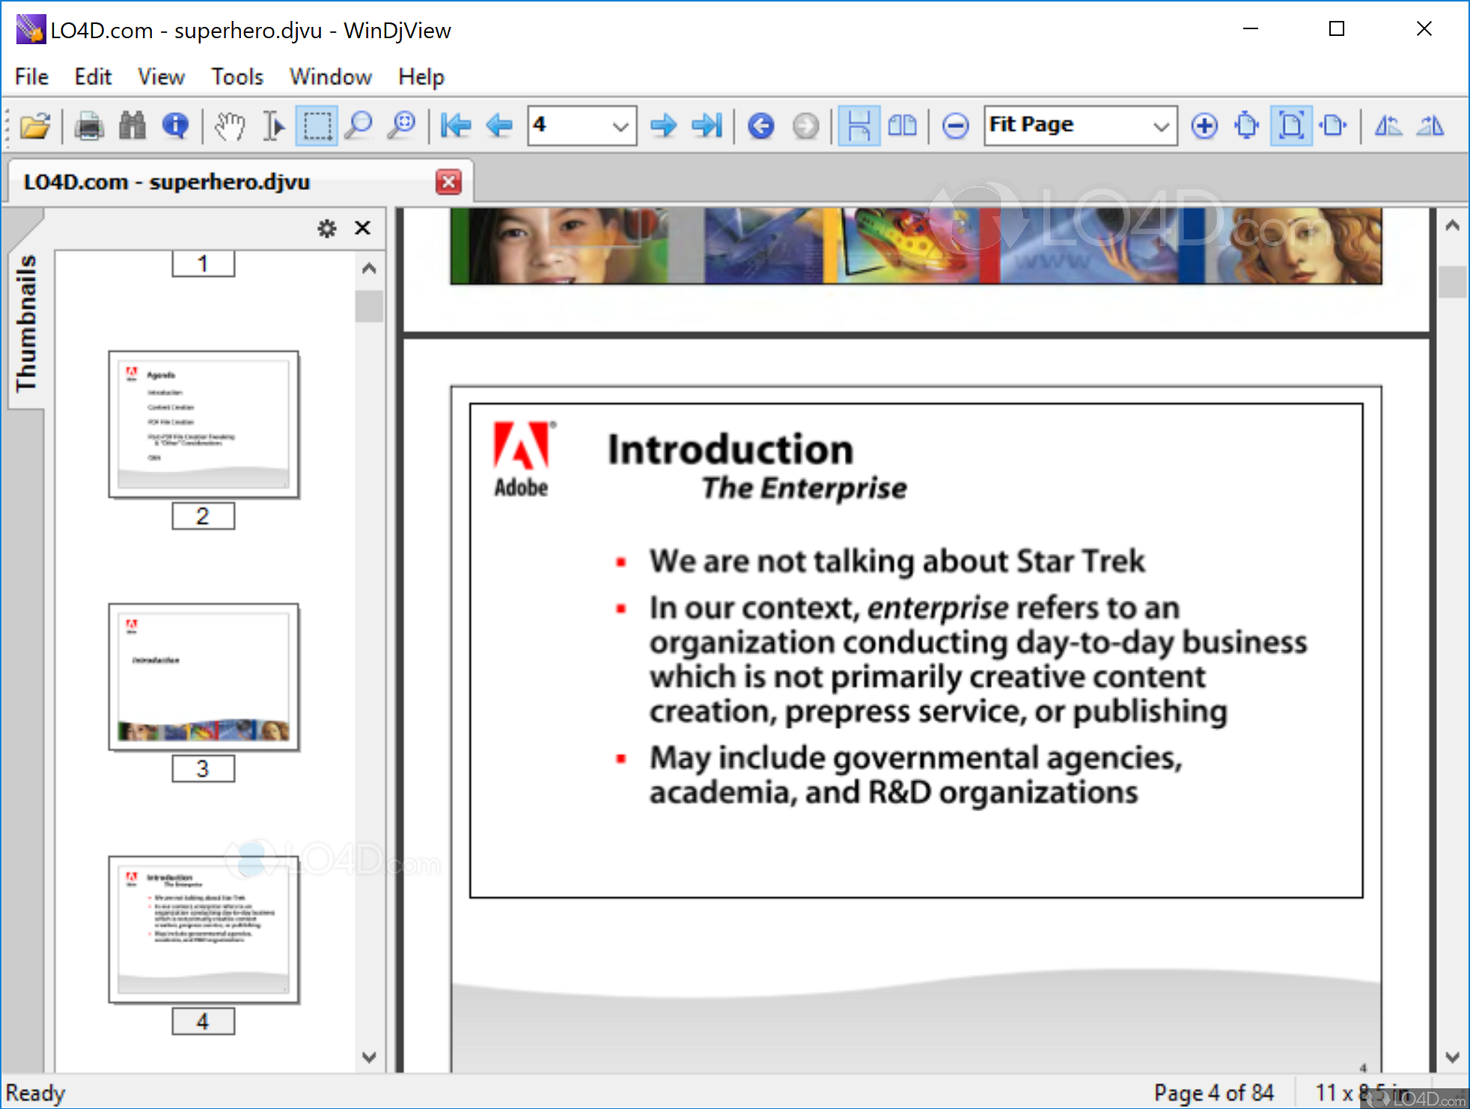Image resolution: width=1470 pixels, height=1109 pixels.
Task: Close the superhero.djvu document tab
Action: coord(448,182)
